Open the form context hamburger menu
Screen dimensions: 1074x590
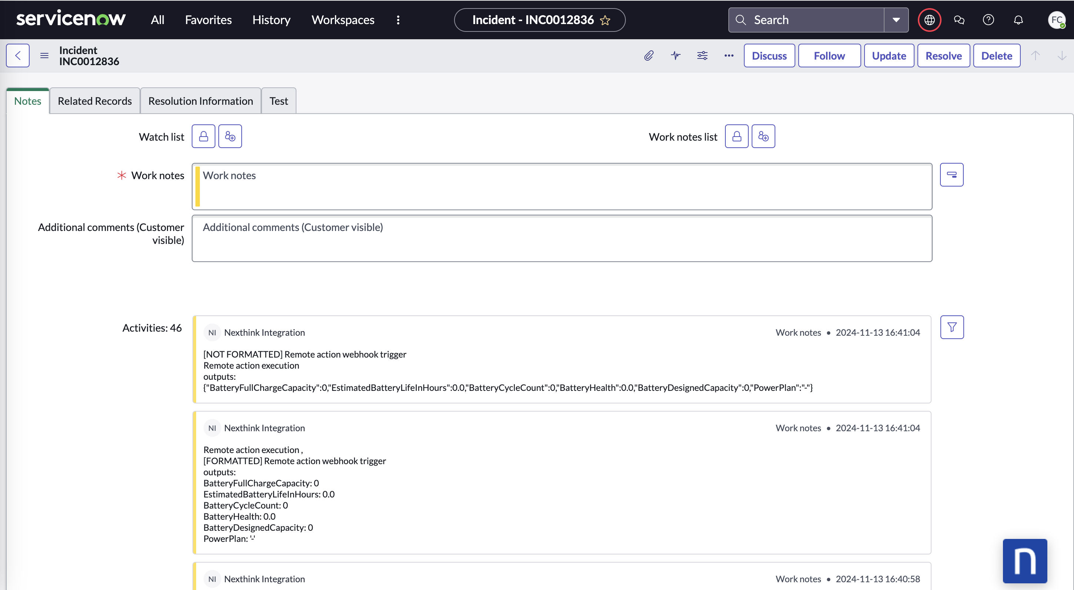click(x=44, y=56)
